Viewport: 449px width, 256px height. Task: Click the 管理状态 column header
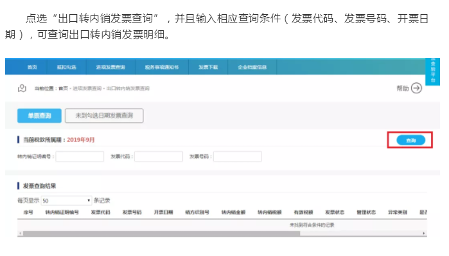point(366,212)
